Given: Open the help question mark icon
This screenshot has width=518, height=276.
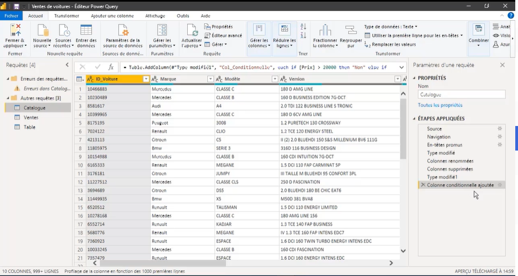Looking at the screenshot, I should click(x=511, y=15).
